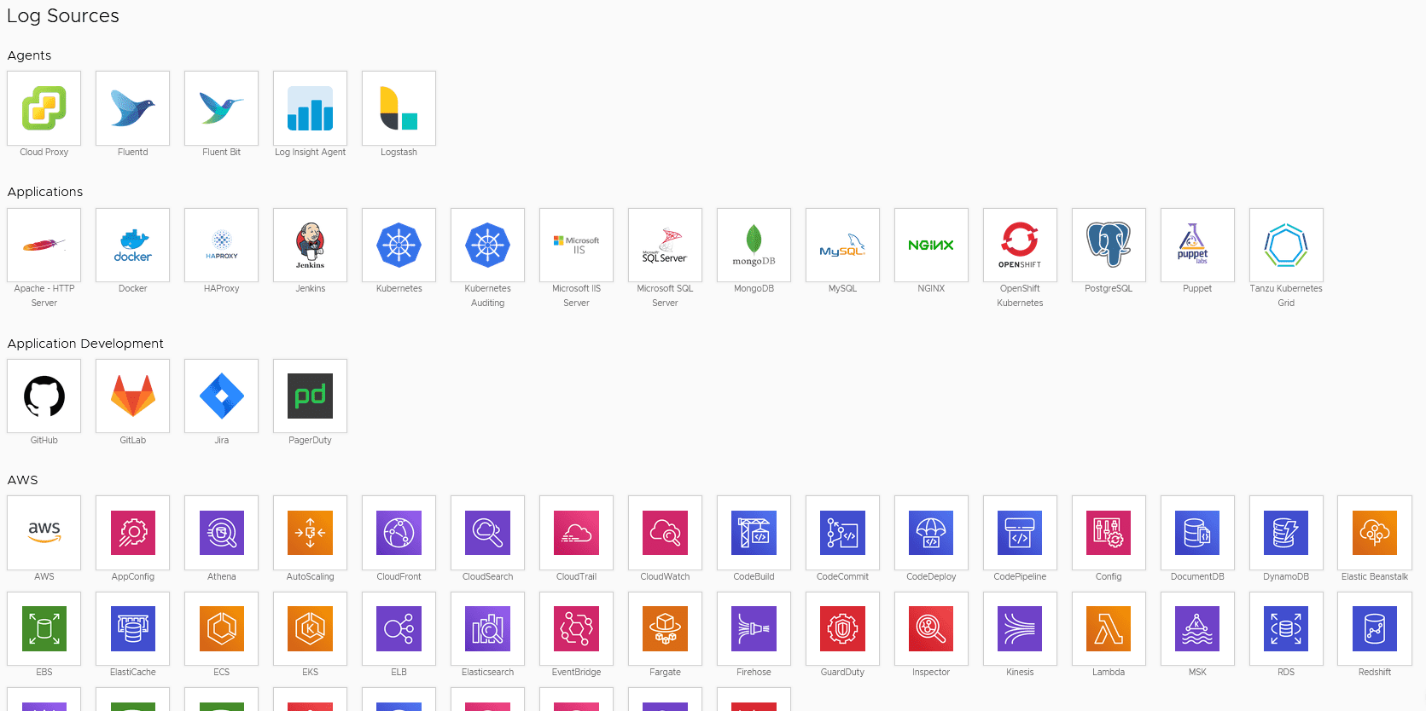Screen dimensions: 1426x711
Task: Open the EKS icon
Action: (311, 629)
